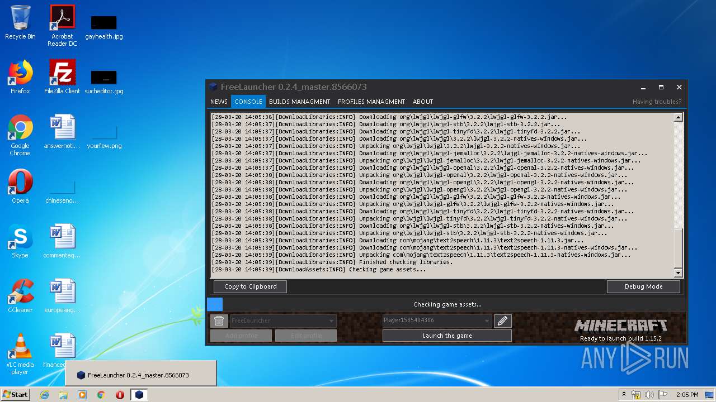This screenshot has width=716, height=402.
Task: Click the pencil edit-player-name icon
Action: click(x=502, y=320)
